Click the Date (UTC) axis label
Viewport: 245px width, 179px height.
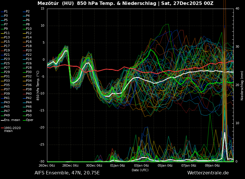point(140,170)
